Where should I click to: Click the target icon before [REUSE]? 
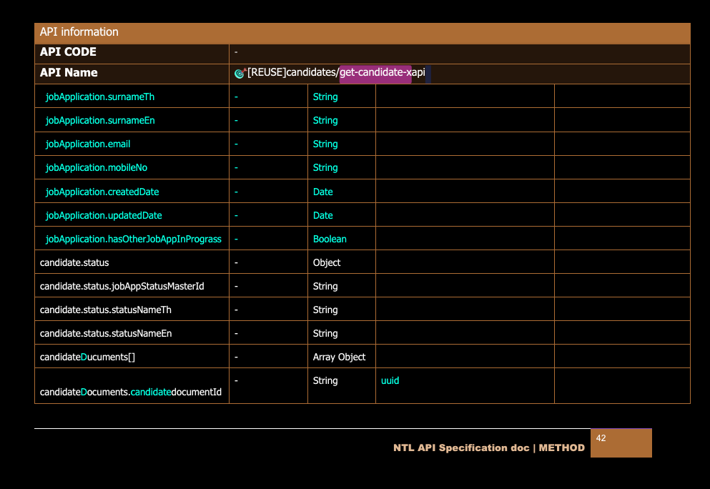pos(240,73)
